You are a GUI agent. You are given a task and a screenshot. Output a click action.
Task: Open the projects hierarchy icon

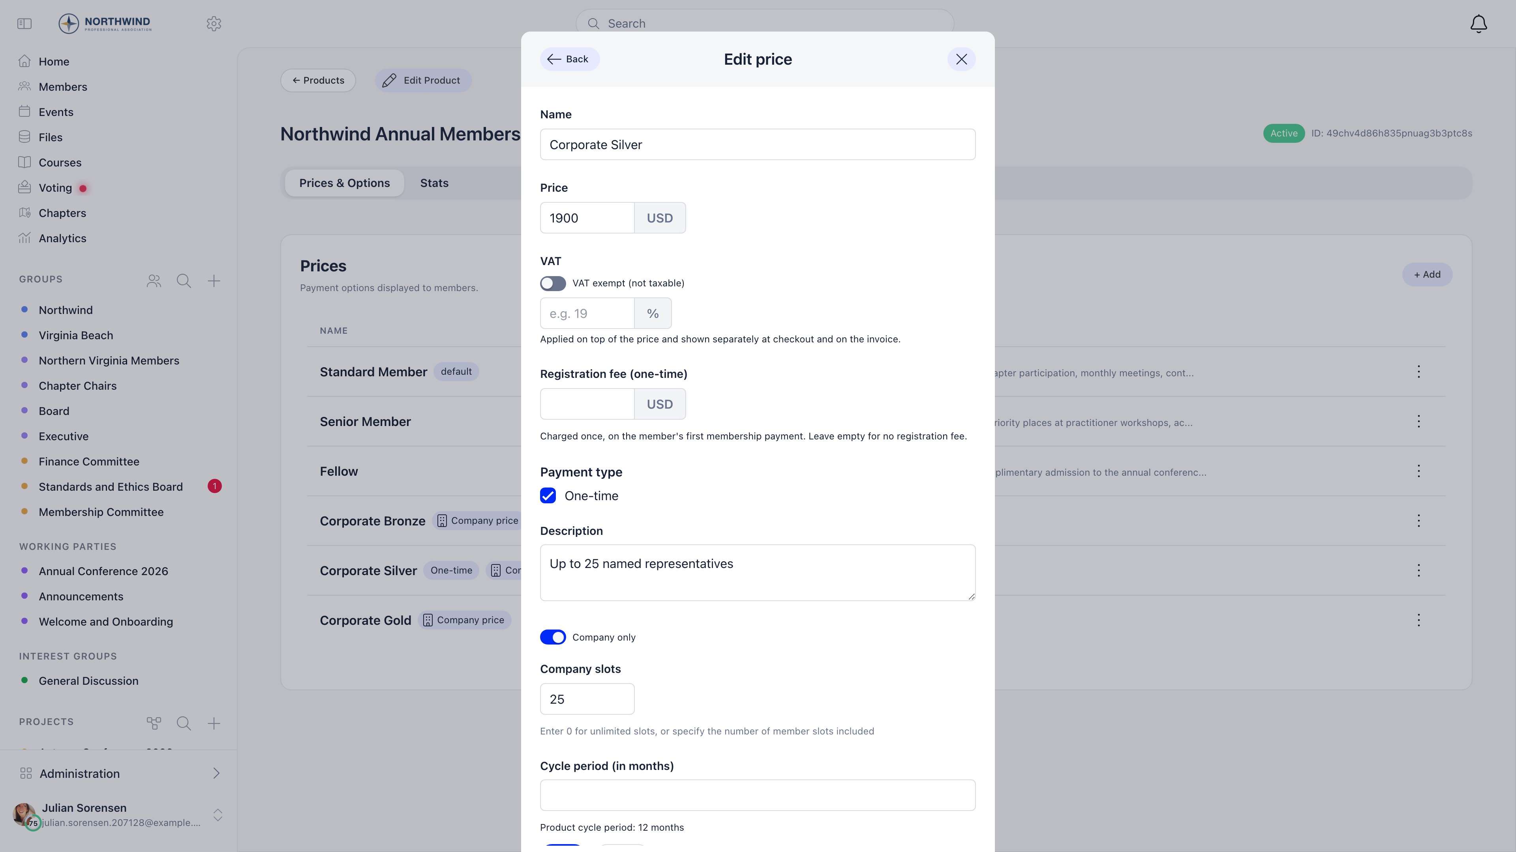pos(154,723)
